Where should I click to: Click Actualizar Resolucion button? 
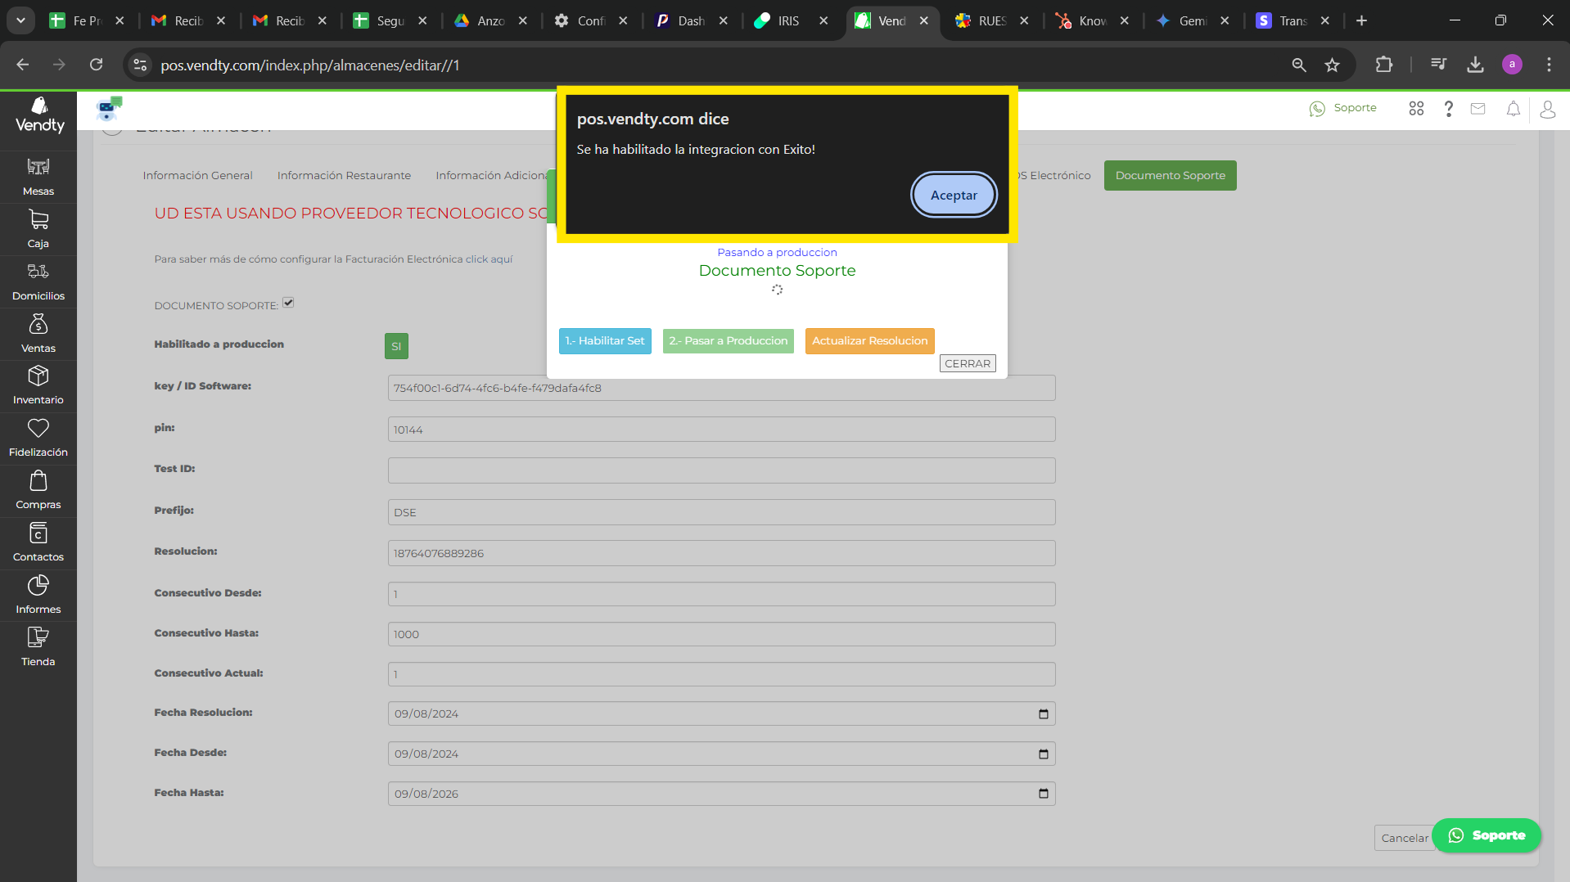[869, 341]
